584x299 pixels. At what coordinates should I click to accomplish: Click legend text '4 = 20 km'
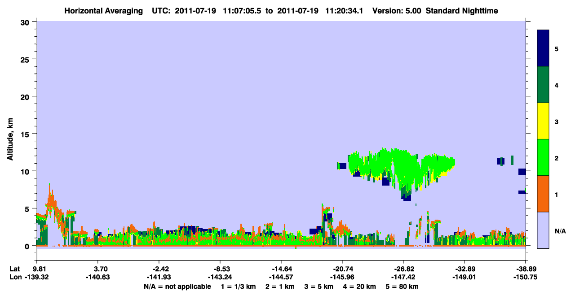(359, 286)
